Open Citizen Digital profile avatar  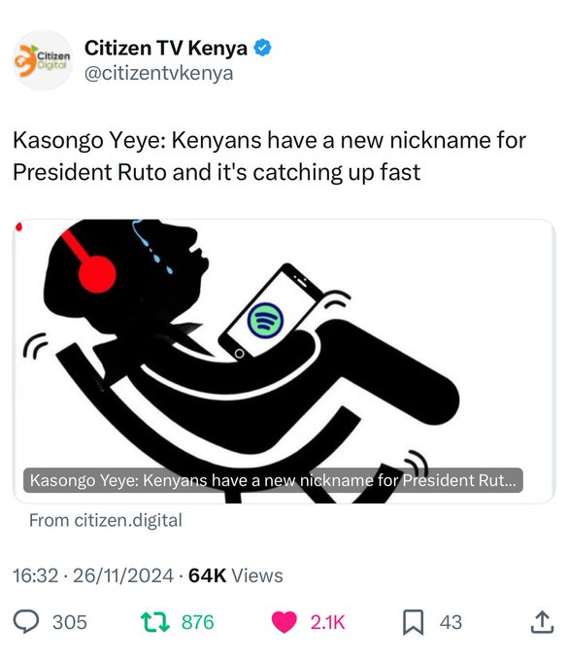point(43,60)
